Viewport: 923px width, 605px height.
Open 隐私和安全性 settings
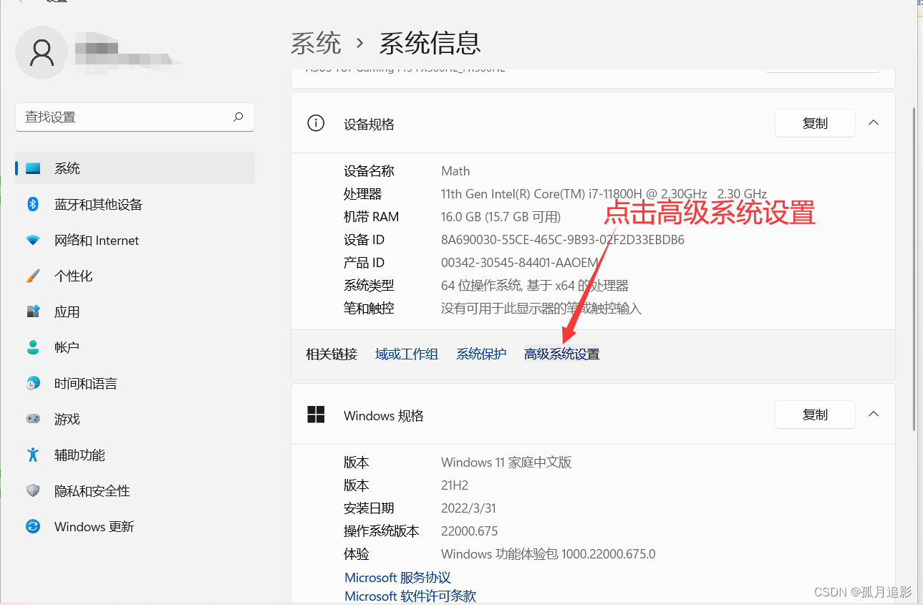[x=135, y=490]
